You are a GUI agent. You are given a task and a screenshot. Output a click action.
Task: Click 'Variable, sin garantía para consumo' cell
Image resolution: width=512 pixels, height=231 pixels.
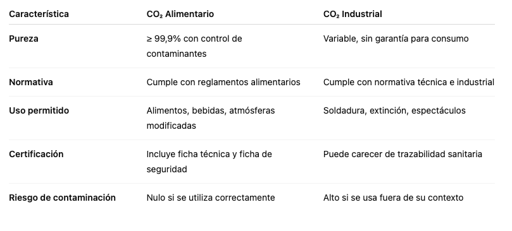(x=396, y=38)
